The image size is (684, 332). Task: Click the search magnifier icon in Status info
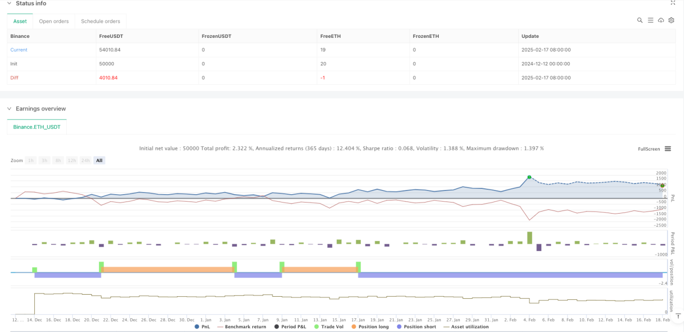(640, 21)
